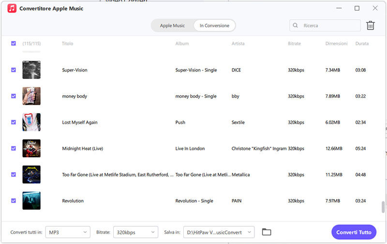This screenshot has width=387, height=244.
Task: Click the Converti Tutto button
Action: (x=354, y=232)
